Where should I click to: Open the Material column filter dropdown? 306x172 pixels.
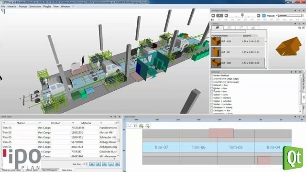[73, 123]
